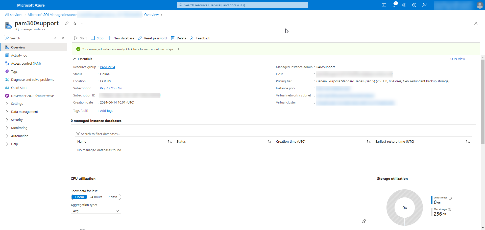Open the Aggregation type dropdown
This screenshot has height=230, width=485.
click(96, 211)
